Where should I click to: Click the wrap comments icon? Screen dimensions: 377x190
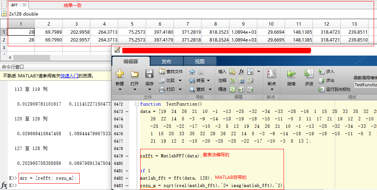[x=250, y=80]
